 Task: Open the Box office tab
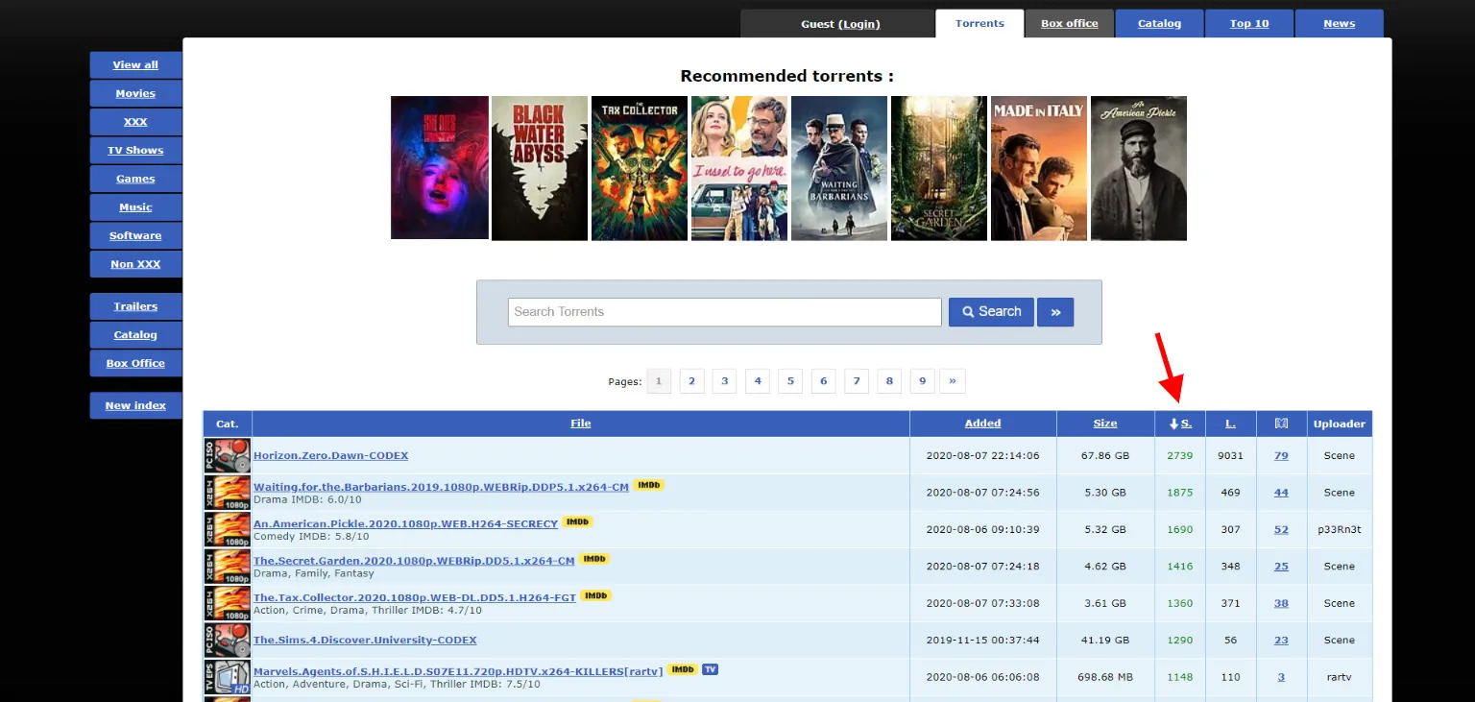click(1070, 24)
